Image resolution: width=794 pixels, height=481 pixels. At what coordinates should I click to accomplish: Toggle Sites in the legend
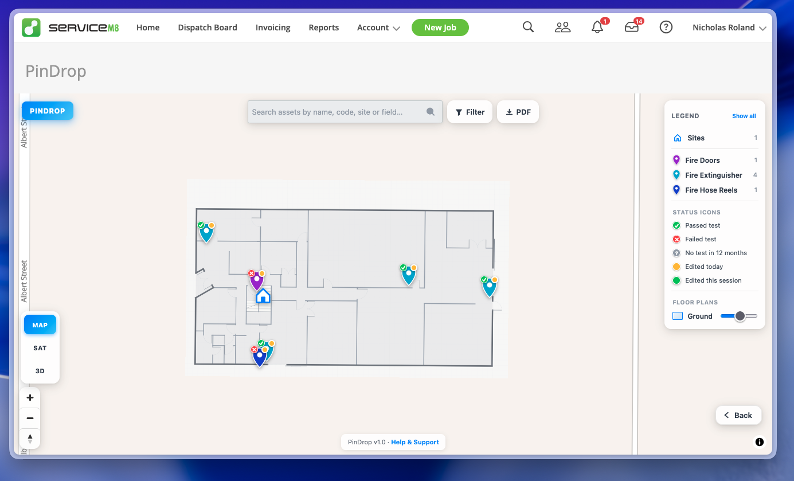715,138
